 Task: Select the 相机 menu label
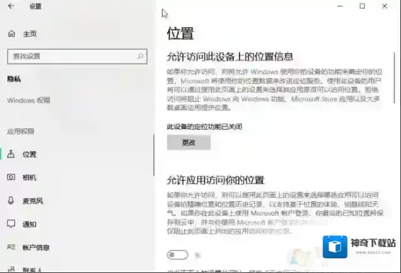(x=30, y=177)
